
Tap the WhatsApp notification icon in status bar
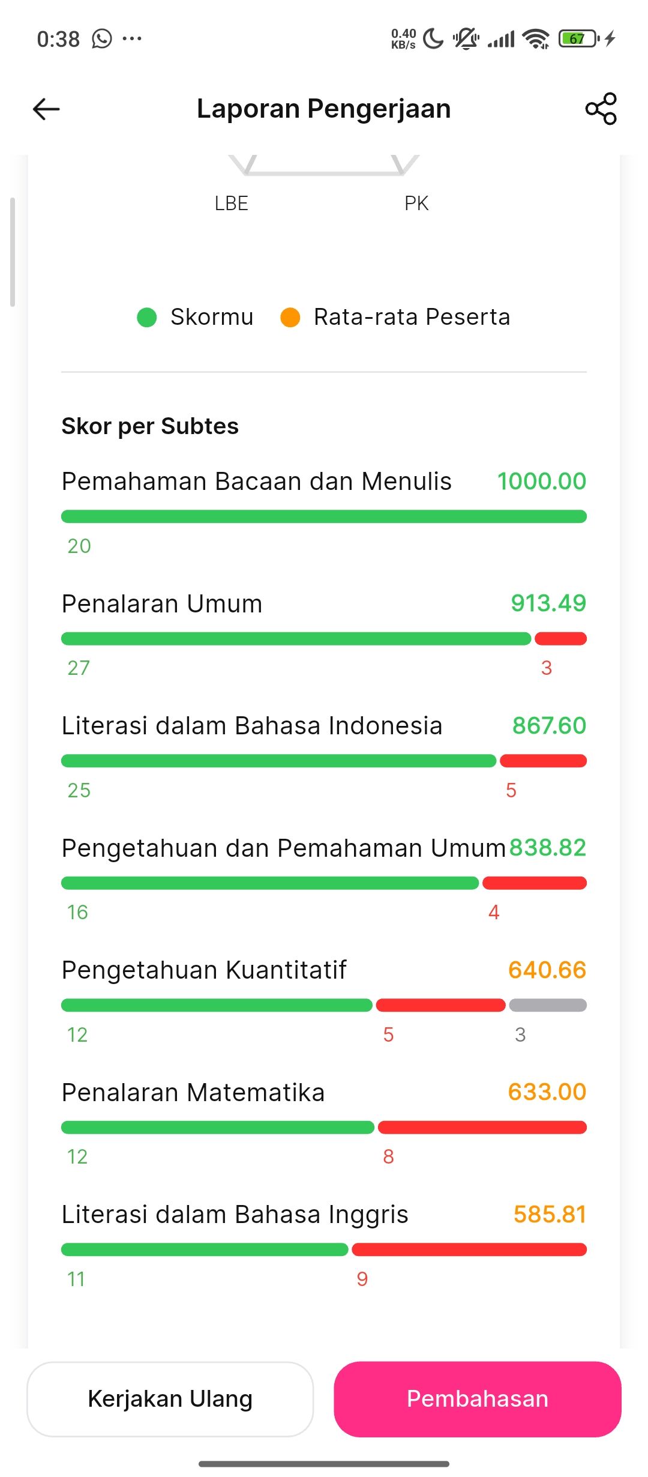pyautogui.click(x=102, y=39)
